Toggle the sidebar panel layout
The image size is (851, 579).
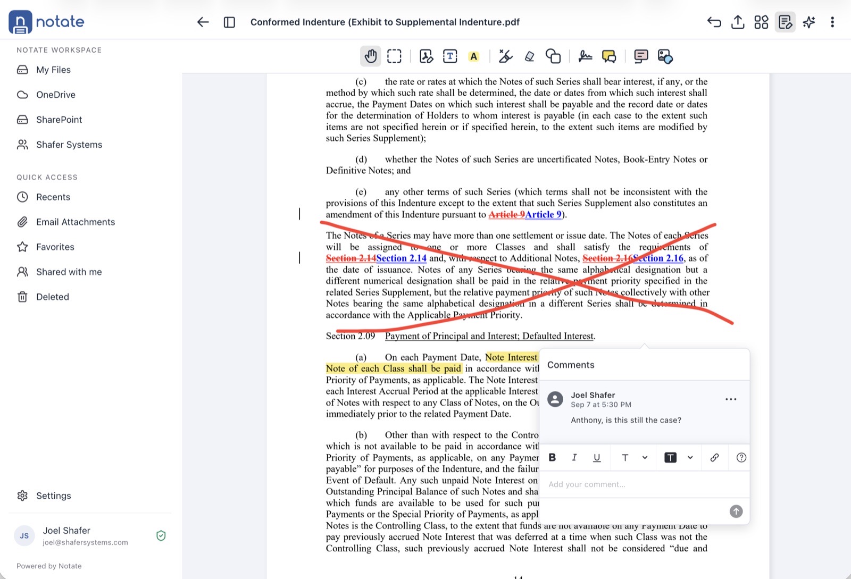click(x=229, y=22)
